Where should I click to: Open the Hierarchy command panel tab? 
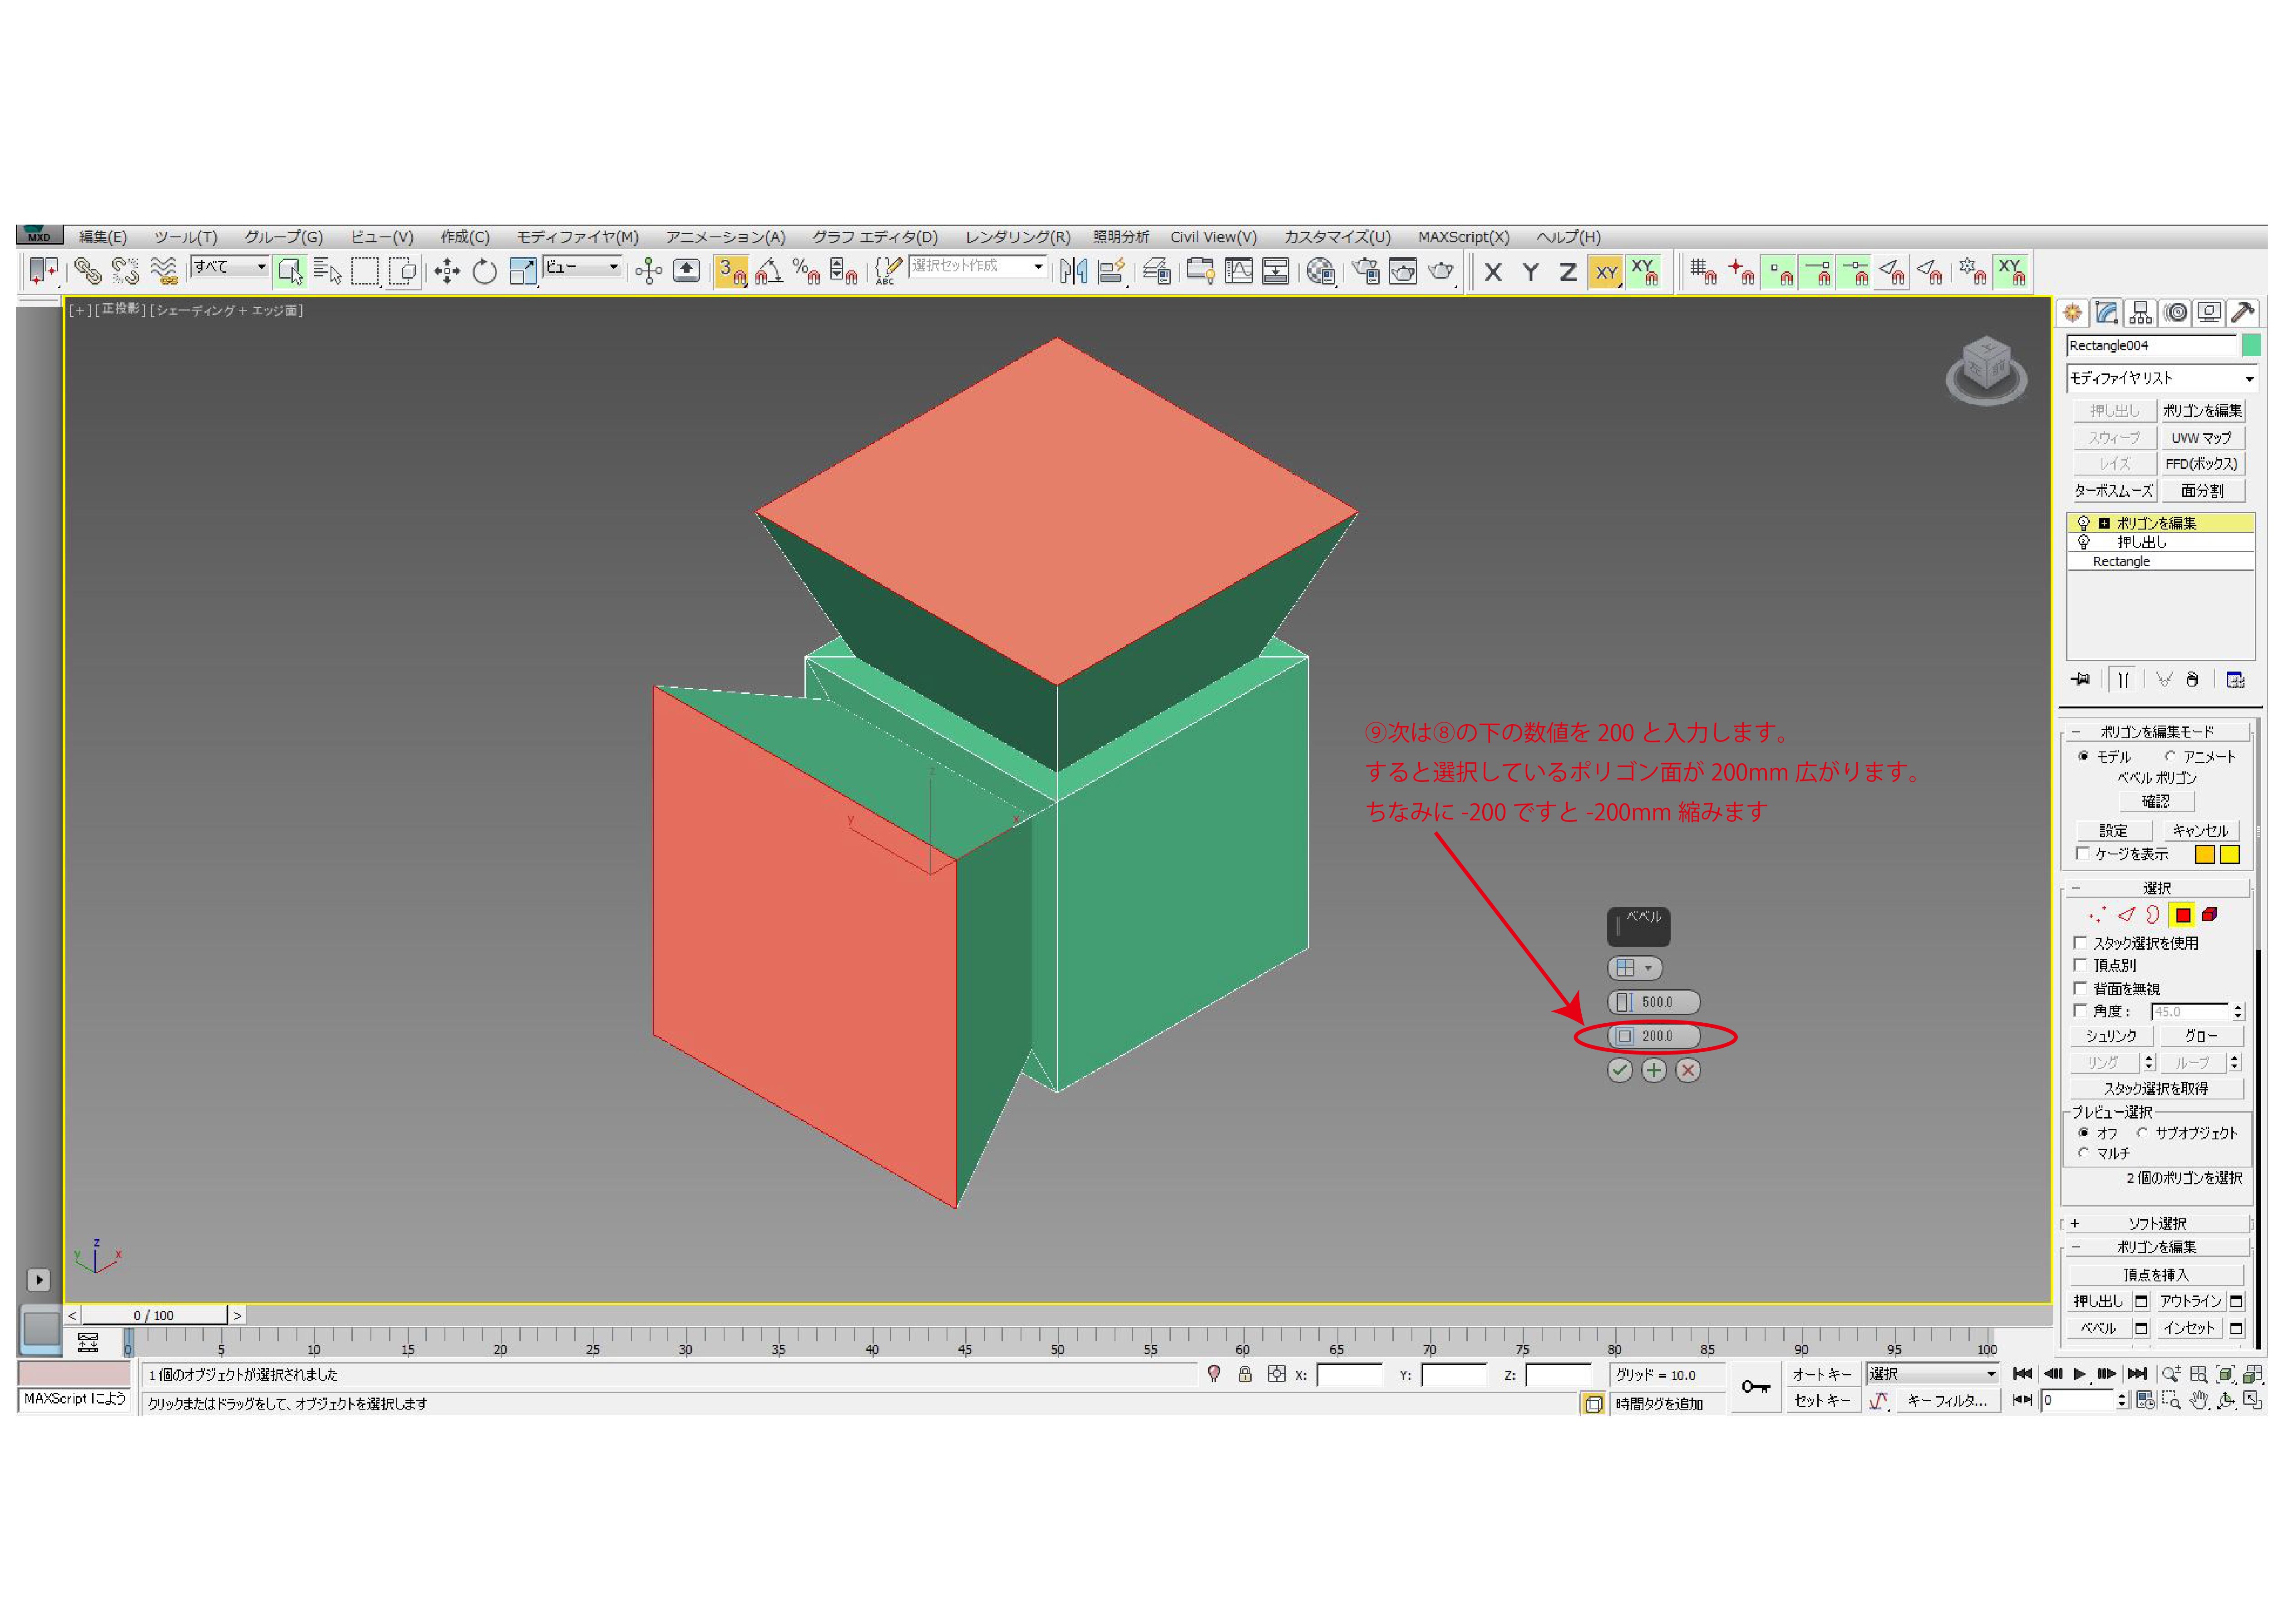coord(2140,313)
